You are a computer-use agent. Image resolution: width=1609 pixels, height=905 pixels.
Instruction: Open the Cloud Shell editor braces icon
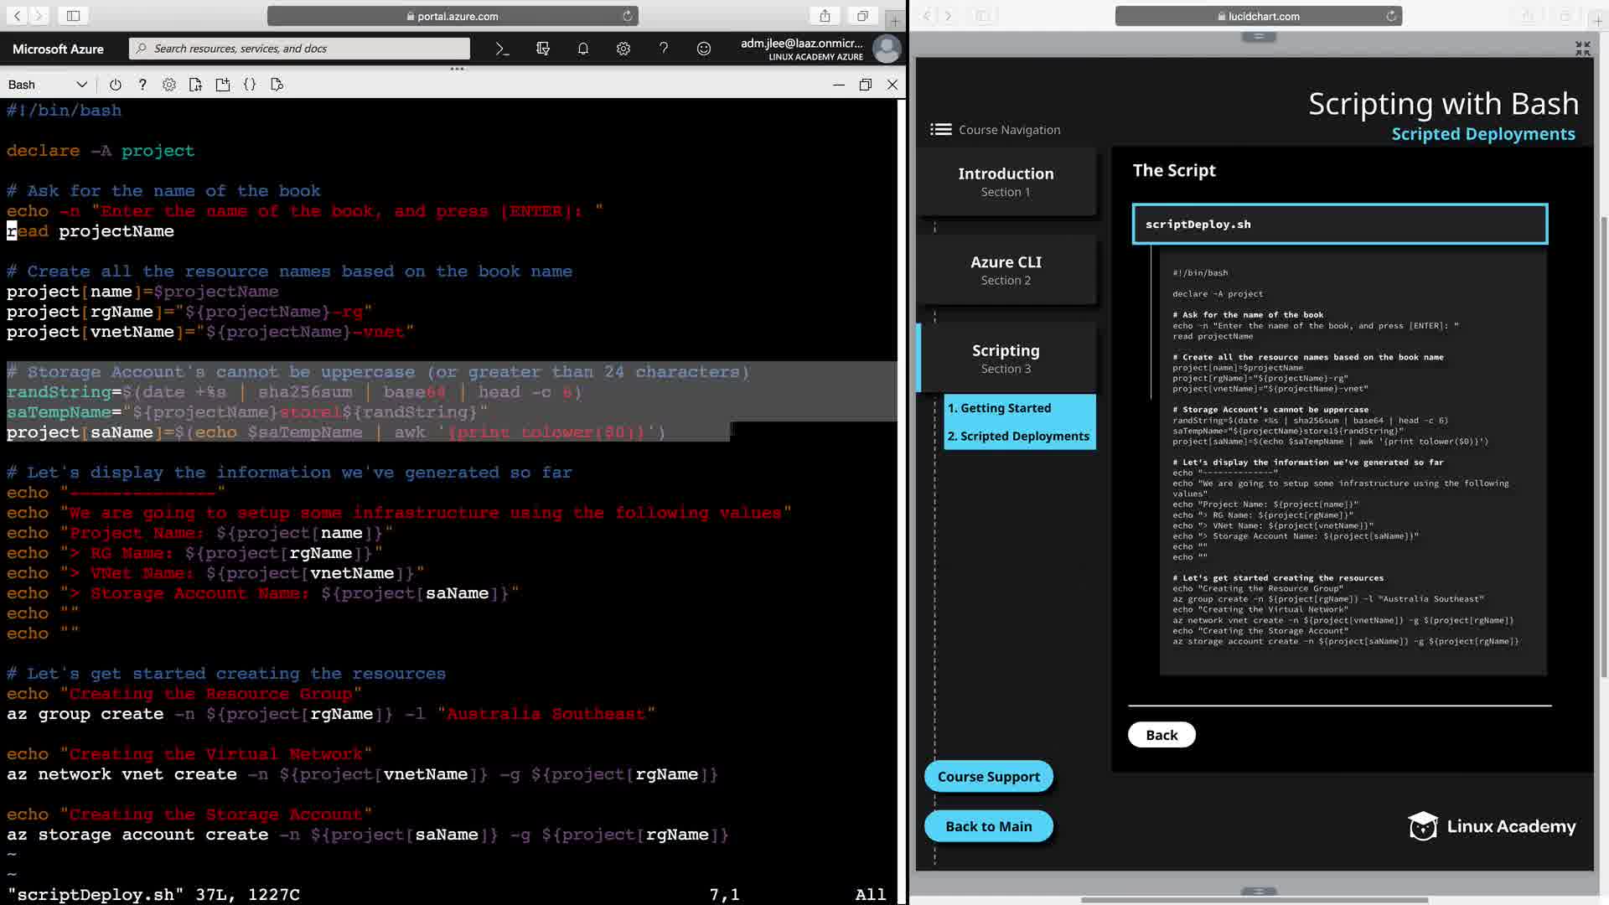click(x=250, y=85)
